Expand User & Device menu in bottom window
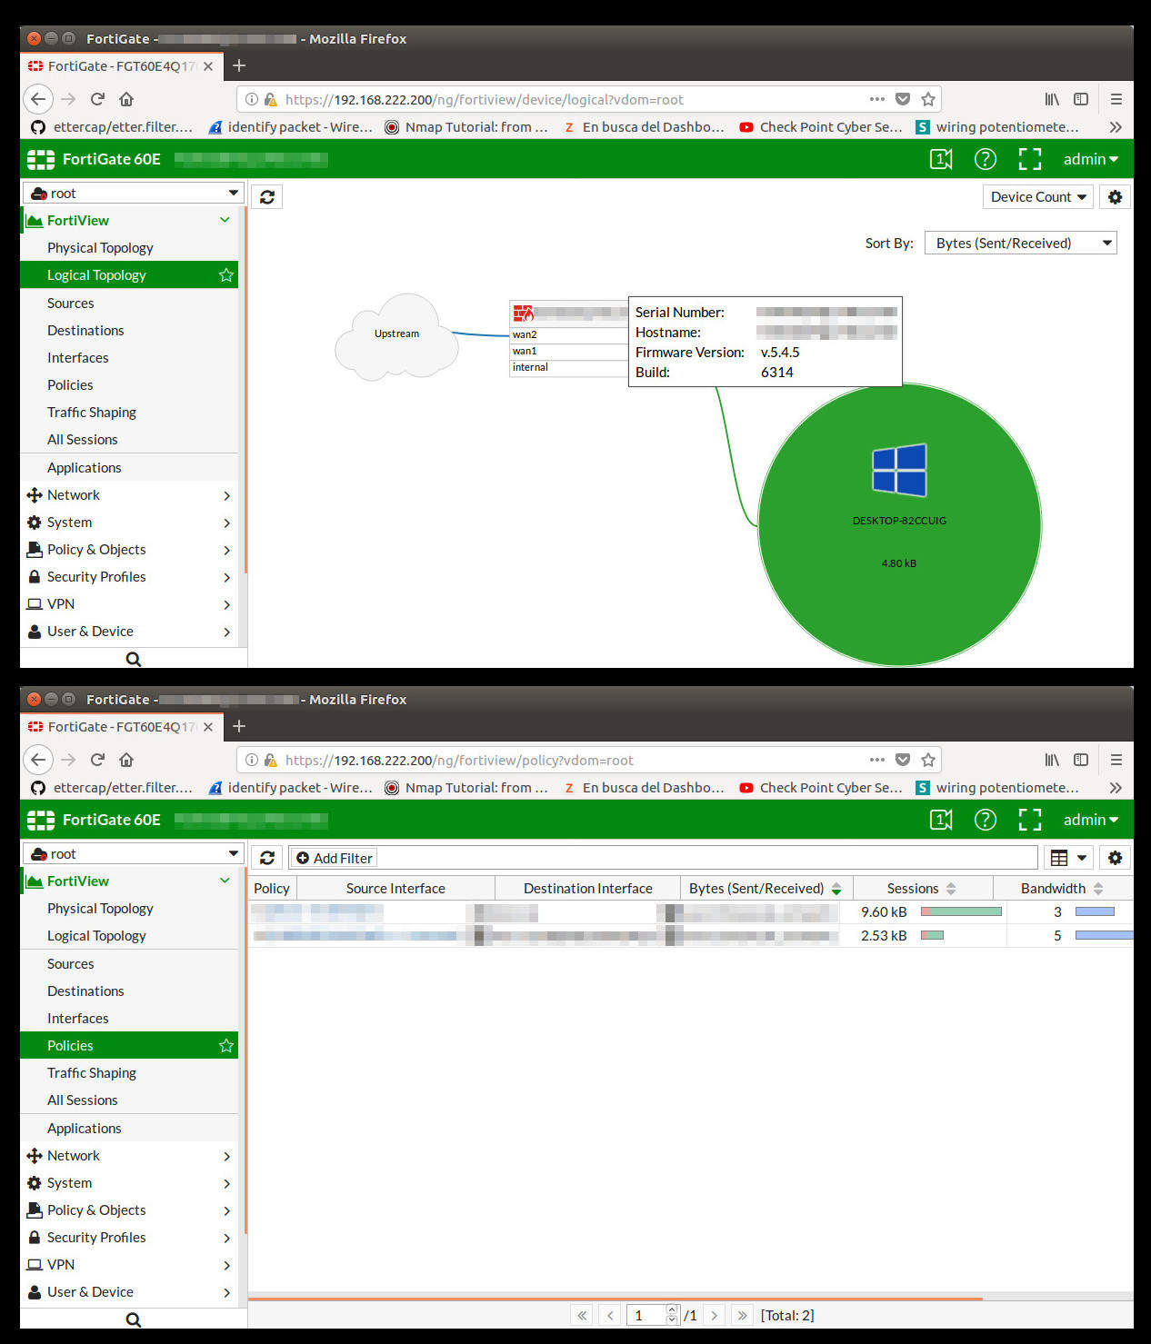The image size is (1151, 1344). click(x=129, y=1291)
